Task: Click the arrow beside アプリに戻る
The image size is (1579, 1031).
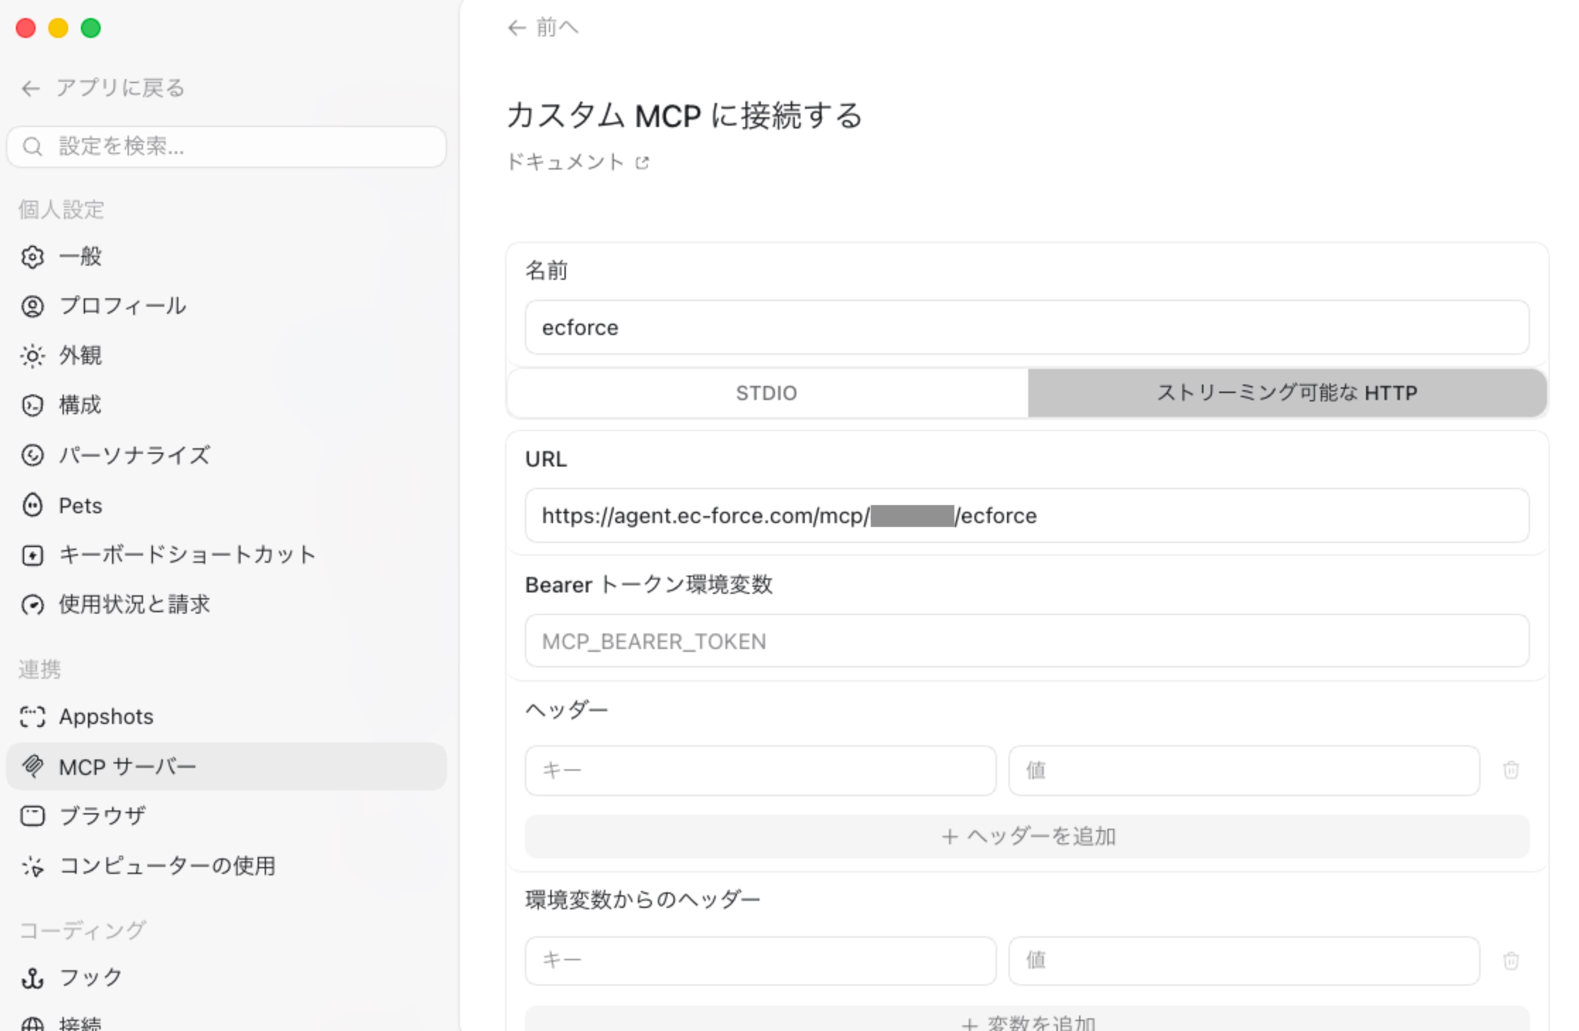Action: tap(31, 88)
